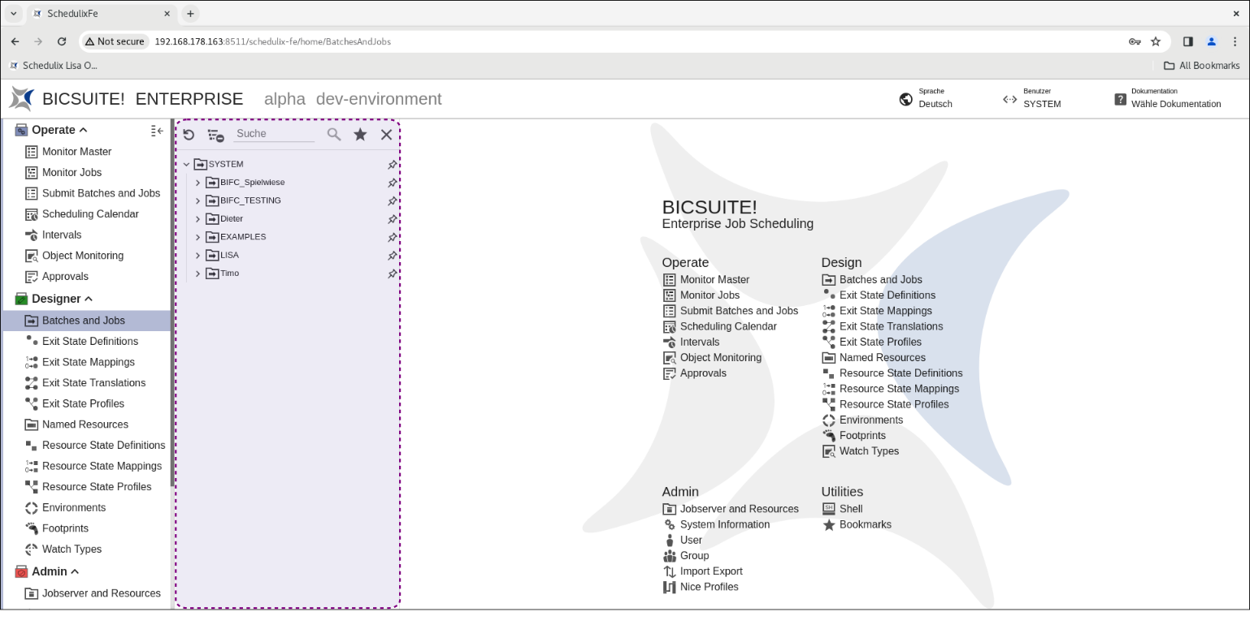Click the search magnifier icon

click(x=334, y=134)
